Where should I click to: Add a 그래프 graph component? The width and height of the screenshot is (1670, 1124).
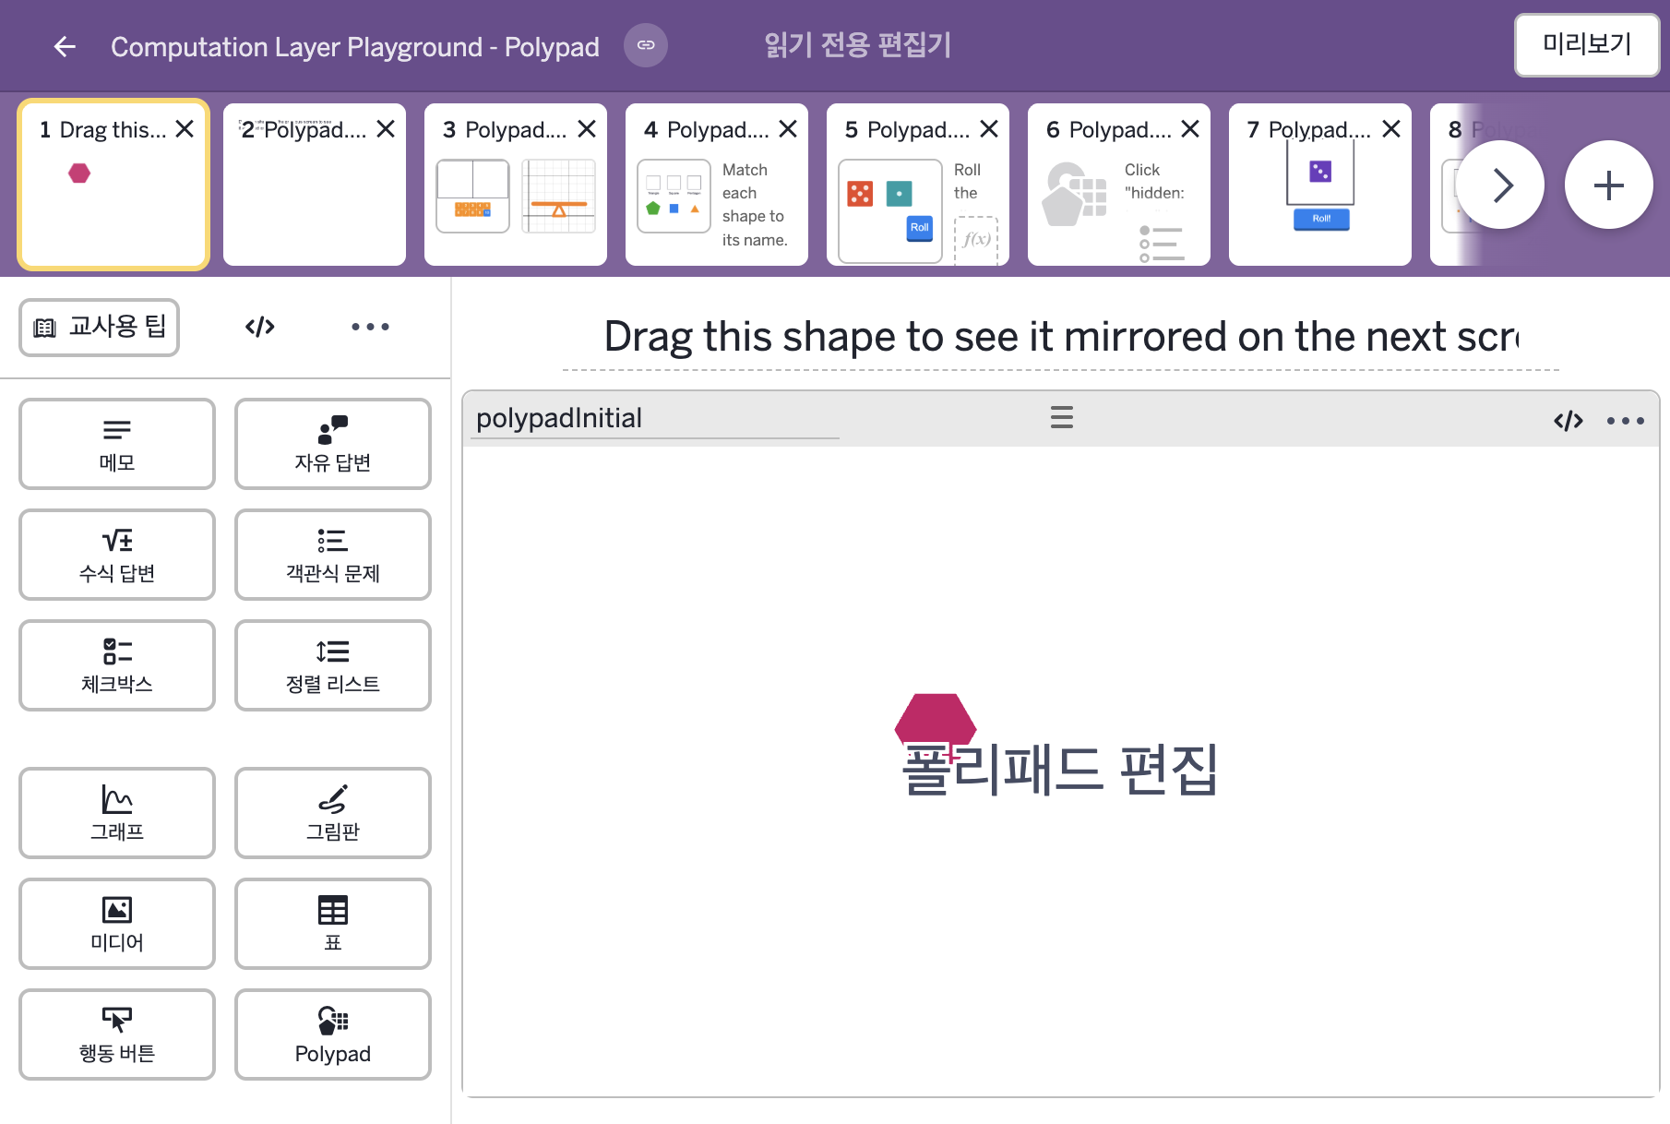(x=117, y=813)
